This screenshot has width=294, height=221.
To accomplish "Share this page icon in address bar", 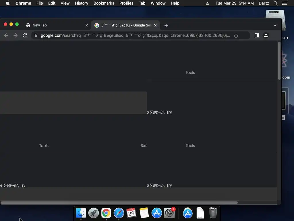I will click(x=236, y=35).
